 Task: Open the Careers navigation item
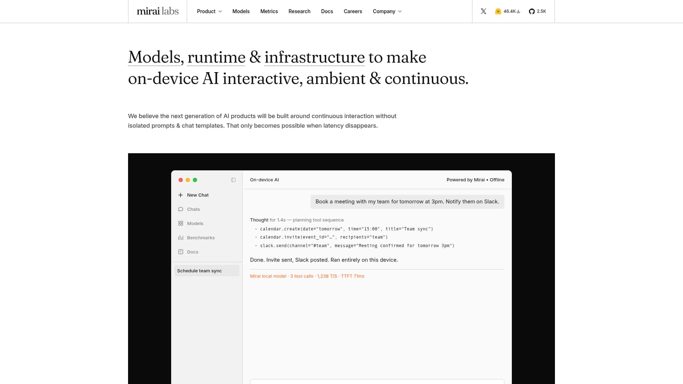pyautogui.click(x=353, y=12)
